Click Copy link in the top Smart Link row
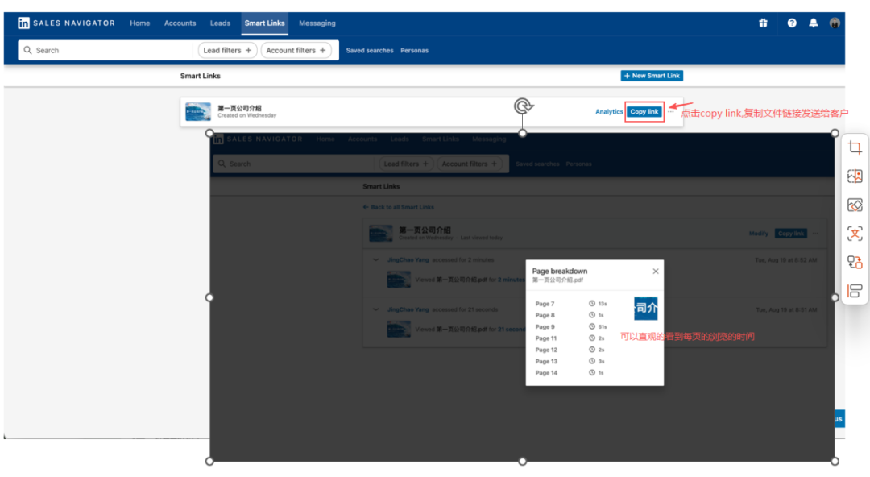The width and height of the screenshot is (870, 477). [x=644, y=112]
